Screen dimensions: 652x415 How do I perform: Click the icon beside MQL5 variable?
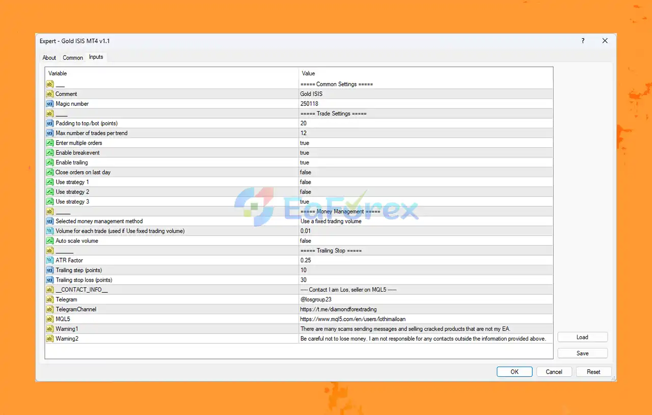pos(50,319)
